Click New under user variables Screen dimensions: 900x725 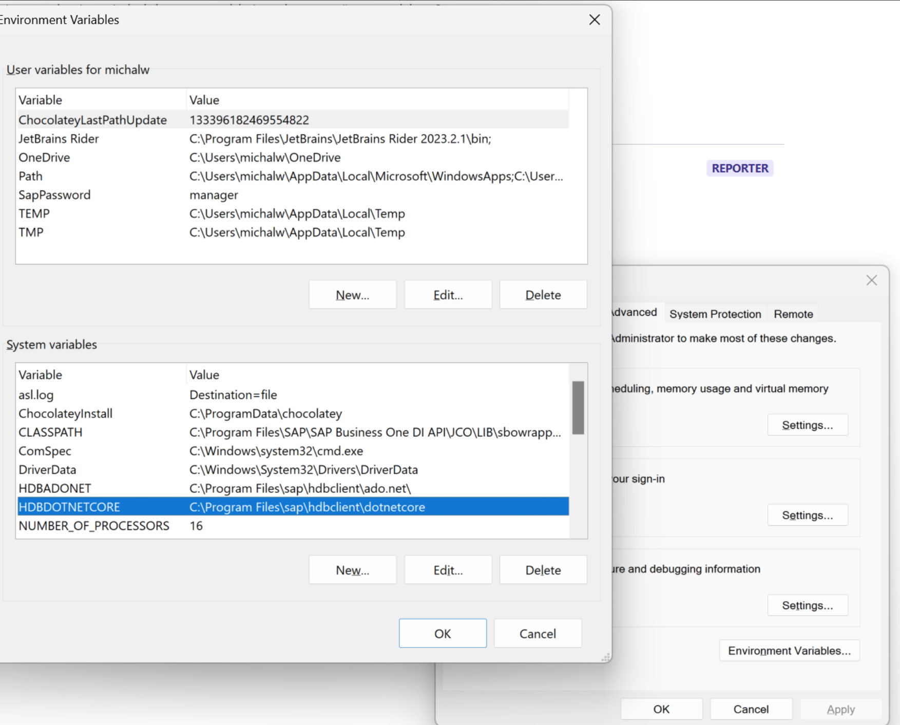[x=352, y=294]
